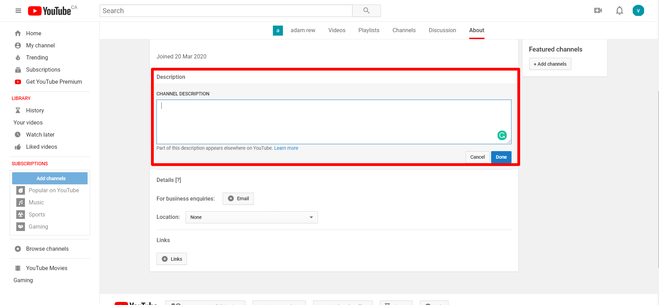Click the Popular on YouTube icon
The image size is (659, 305).
[21, 190]
